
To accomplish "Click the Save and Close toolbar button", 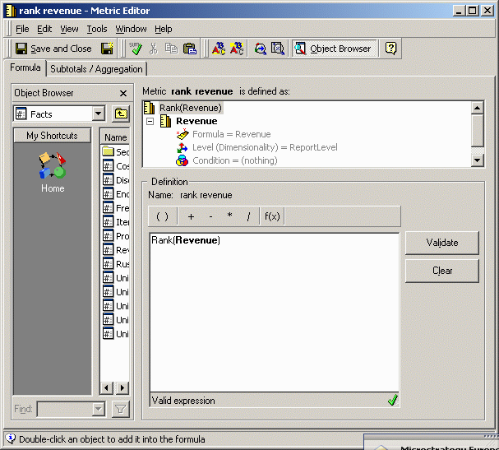I will (53, 49).
